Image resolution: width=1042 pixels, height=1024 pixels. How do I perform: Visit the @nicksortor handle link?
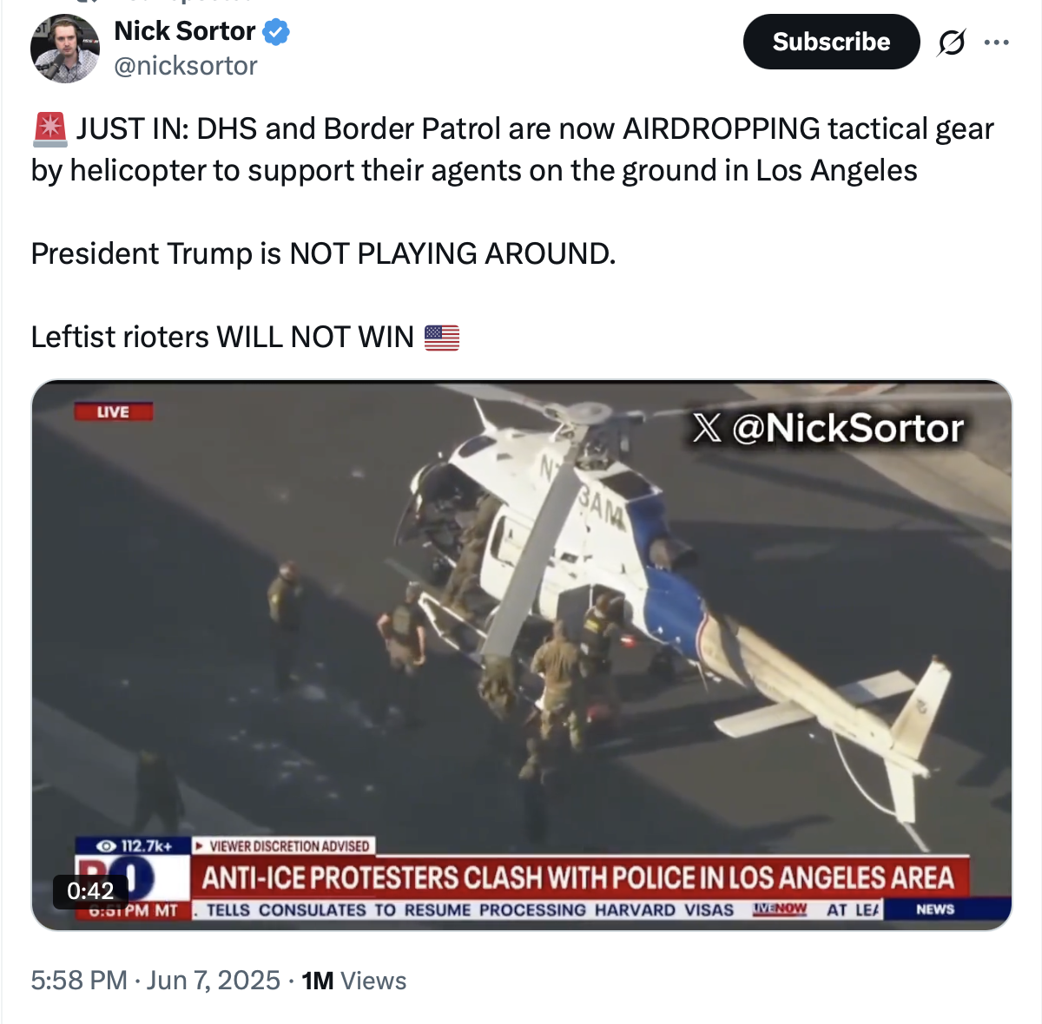tap(186, 66)
